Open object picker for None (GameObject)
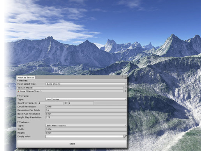201x151 pixels. coord(125,91)
